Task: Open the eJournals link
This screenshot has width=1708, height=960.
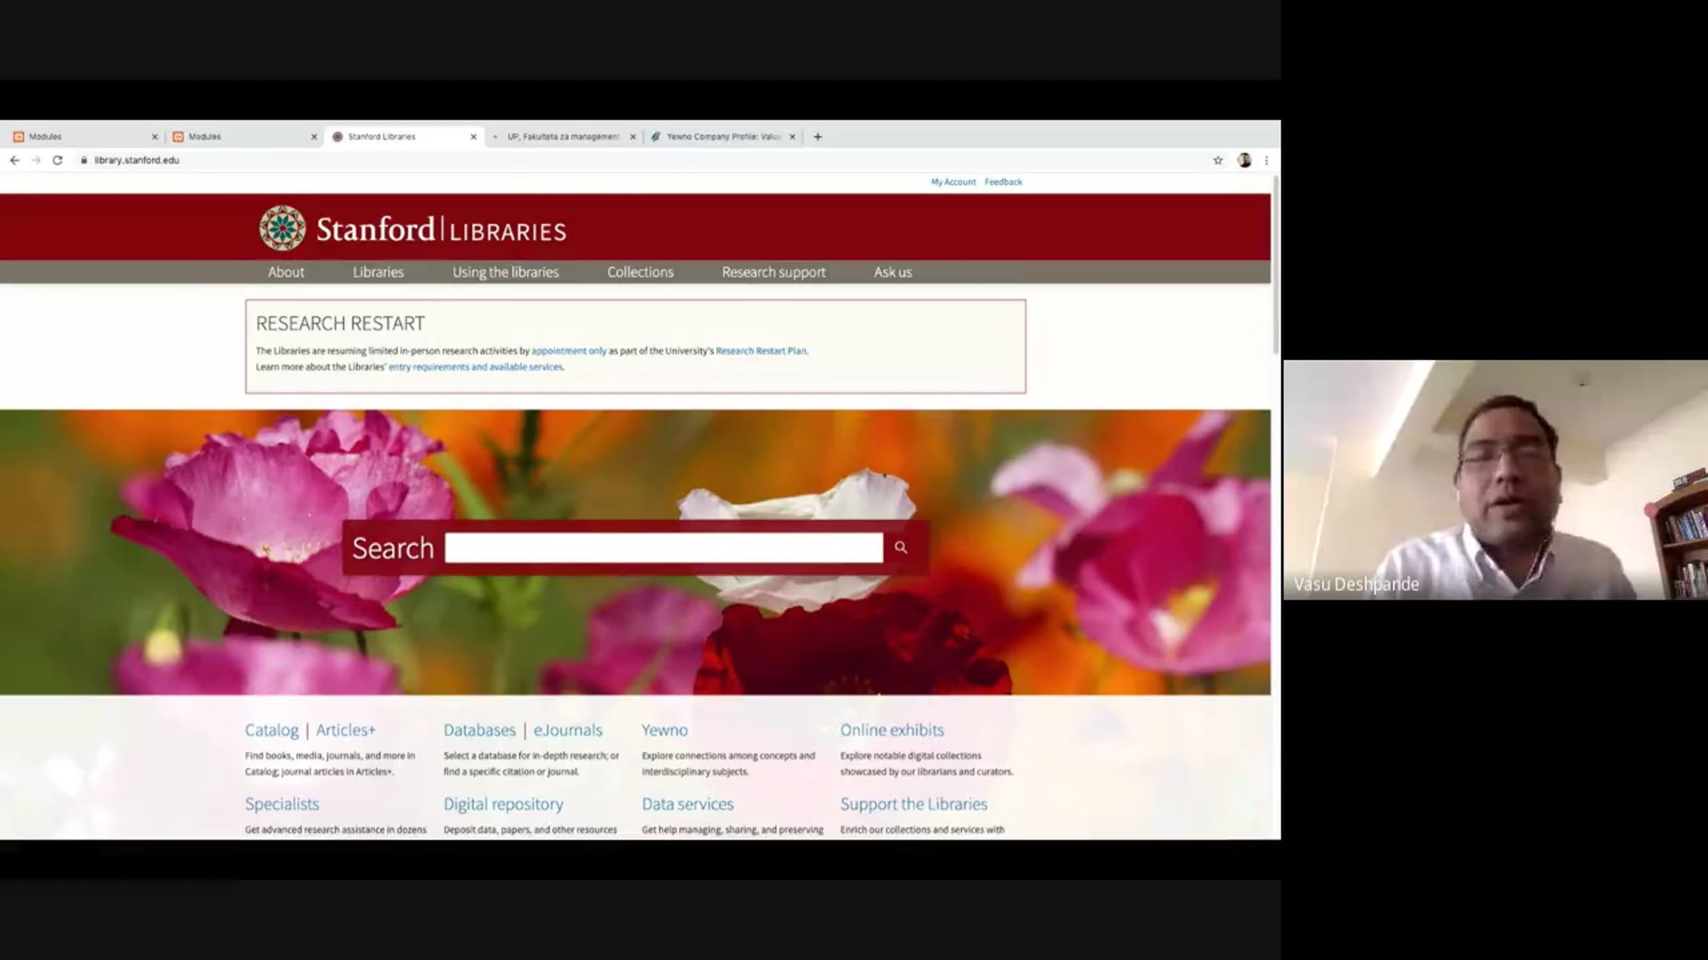Action: pyautogui.click(x=567, y=730)
